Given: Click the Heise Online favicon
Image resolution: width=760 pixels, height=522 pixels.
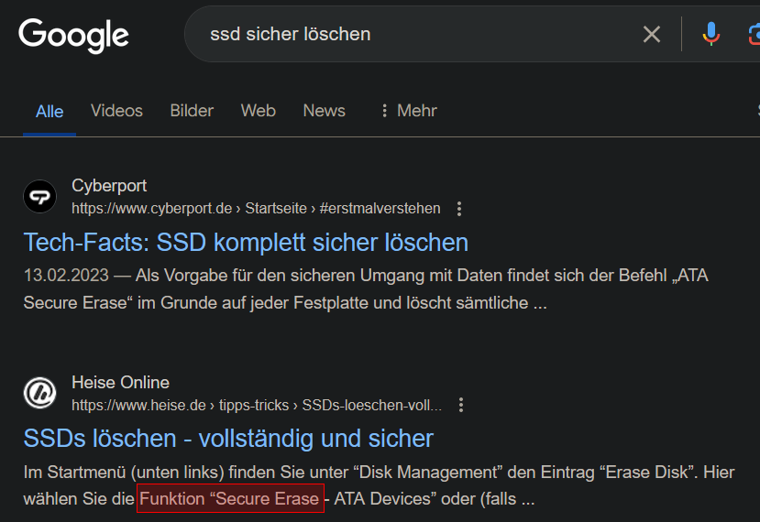Looking at the screenshot, I should pos(39,393).
